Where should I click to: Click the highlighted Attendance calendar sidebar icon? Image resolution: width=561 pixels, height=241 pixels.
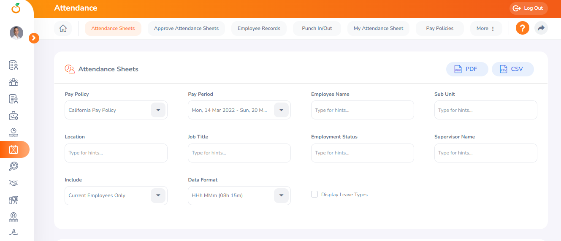[14, 149]
